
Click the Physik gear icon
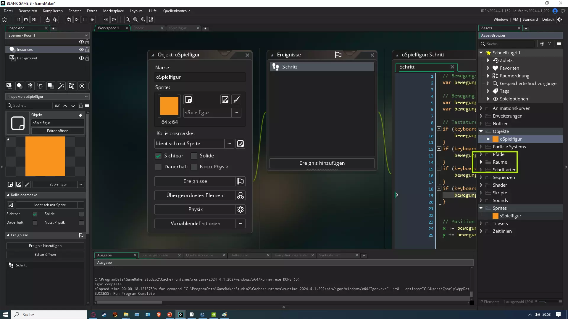[x=241, y=209]
